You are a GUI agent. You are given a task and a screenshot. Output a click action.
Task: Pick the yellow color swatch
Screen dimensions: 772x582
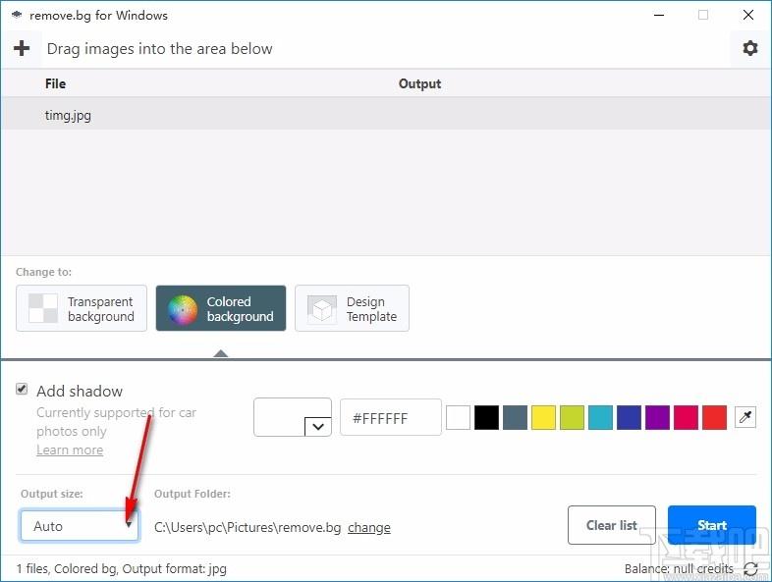(543, 418)
